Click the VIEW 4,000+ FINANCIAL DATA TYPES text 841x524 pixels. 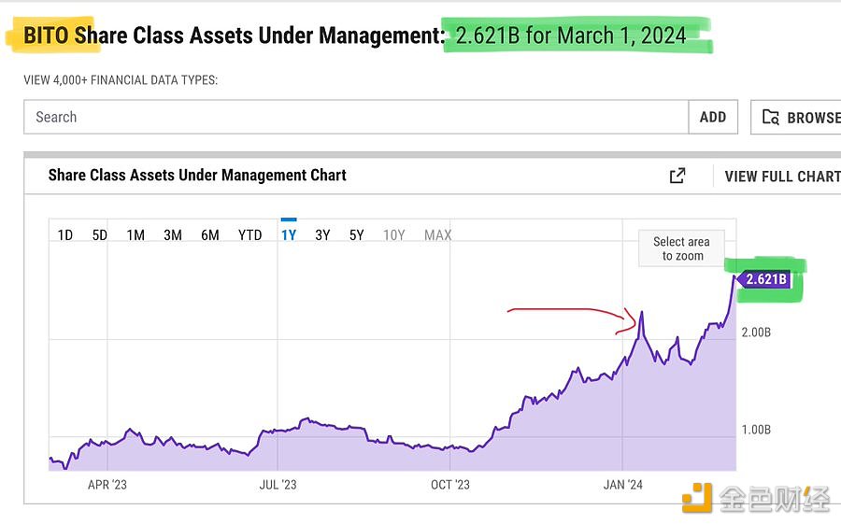(121, 80)
